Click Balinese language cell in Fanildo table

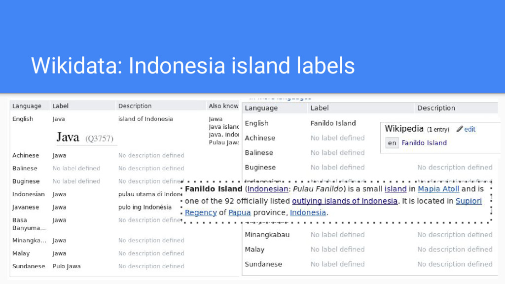(259, 153)
